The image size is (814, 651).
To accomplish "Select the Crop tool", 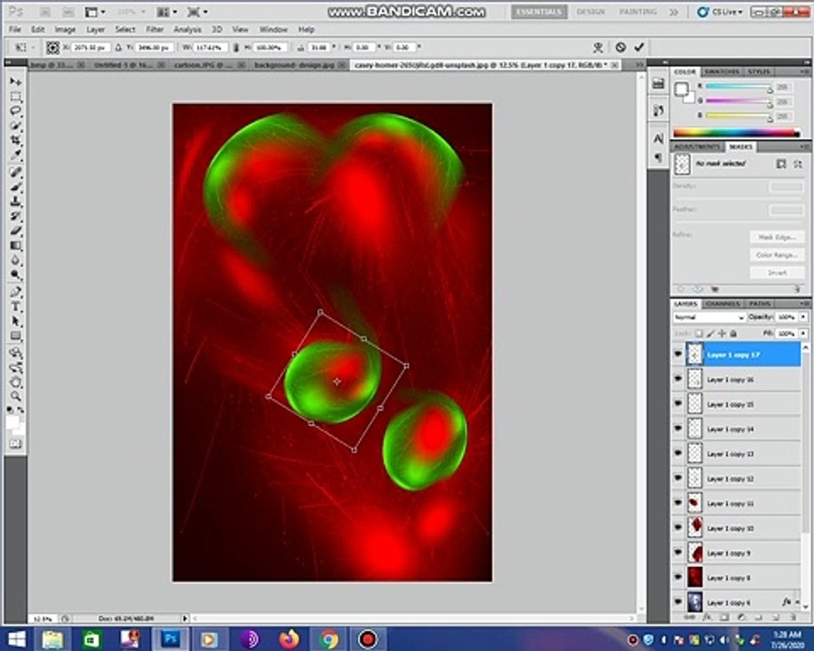I will pyautogui.click(x=15, y=141).
